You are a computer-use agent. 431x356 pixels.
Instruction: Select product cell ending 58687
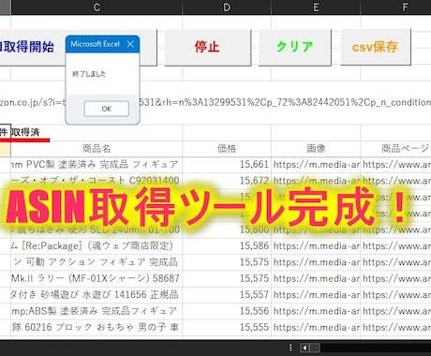click(97, 278)
